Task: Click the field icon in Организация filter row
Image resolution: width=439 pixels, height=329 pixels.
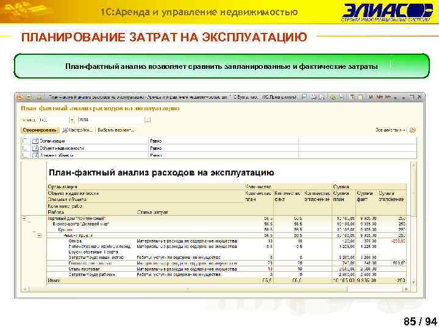Action: tap(35, 141)
